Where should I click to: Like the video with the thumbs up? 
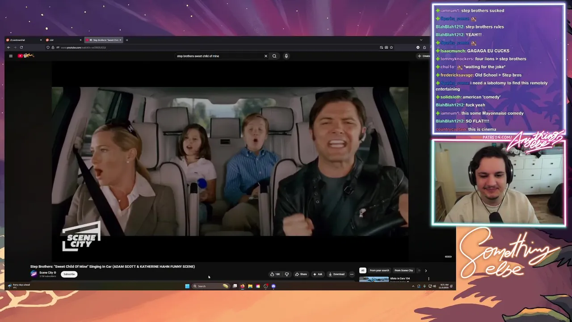pyautogui.click(x=275, y=274)
